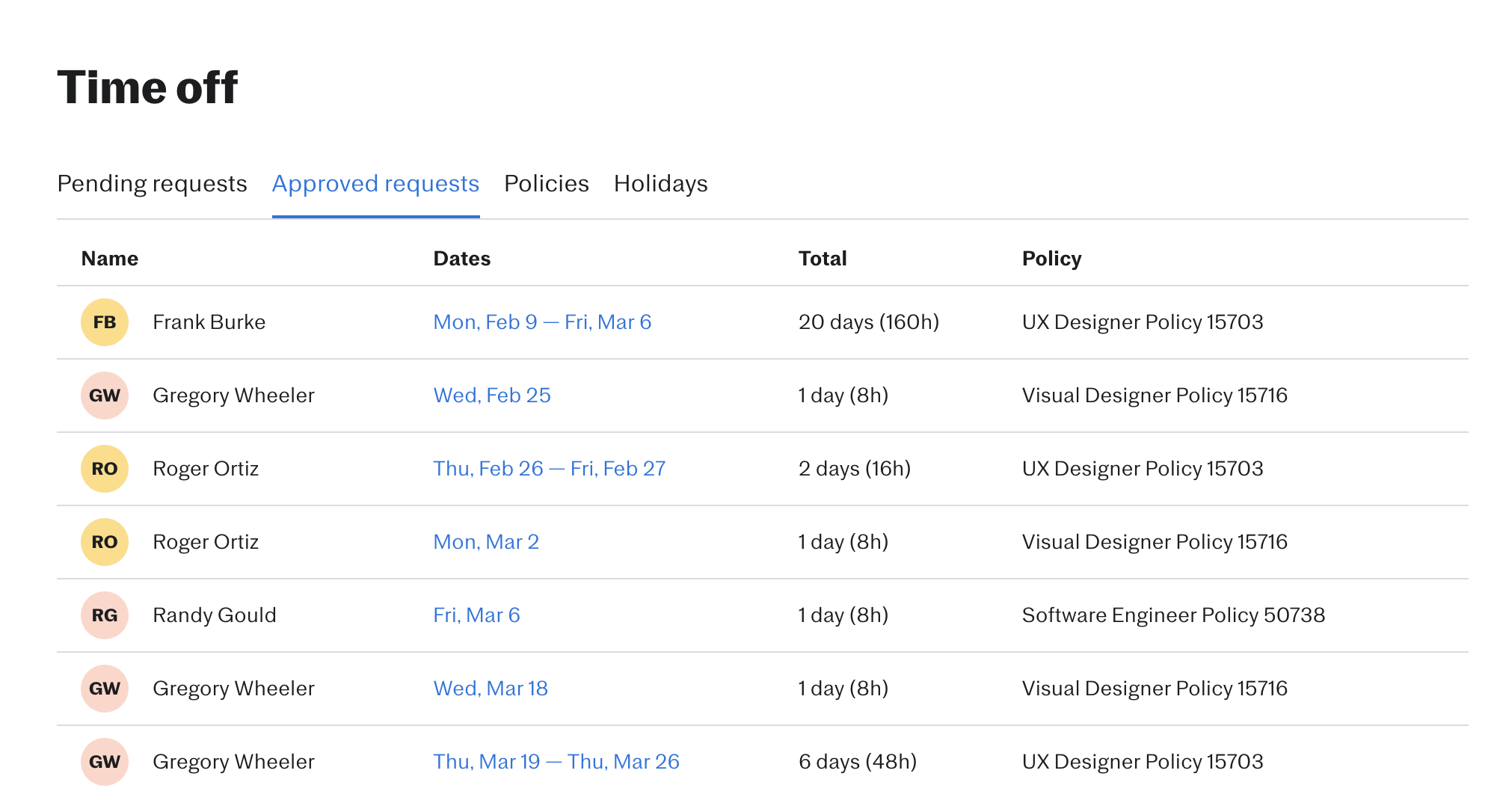This screenshot has width=1500, height=797.
Task: Click GW avatar beside Wed, Mar 18
Action: [x=105, y=689]
